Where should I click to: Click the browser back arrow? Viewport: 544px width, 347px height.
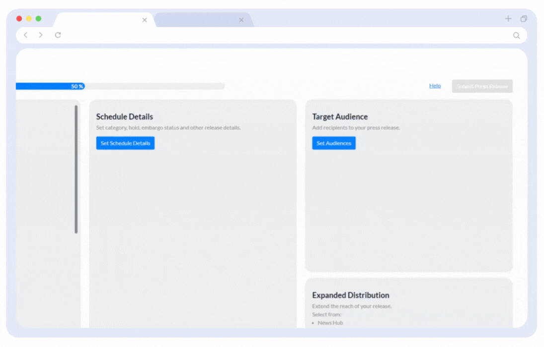click(25, 35)
